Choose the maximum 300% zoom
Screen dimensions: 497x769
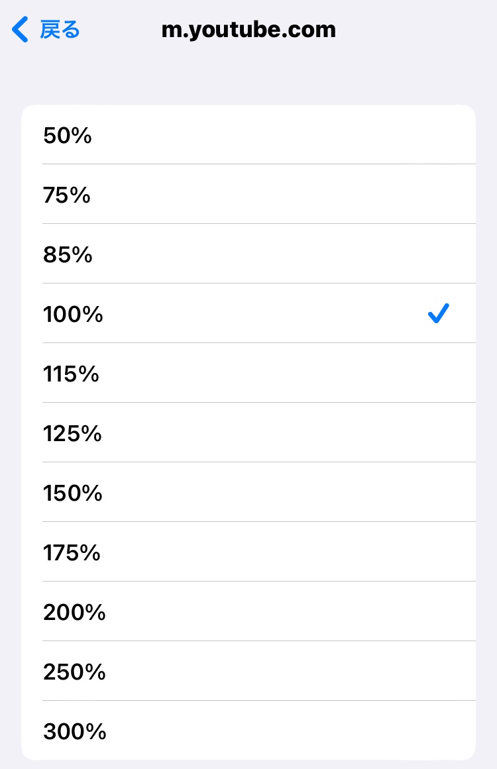tap(74, 732)
